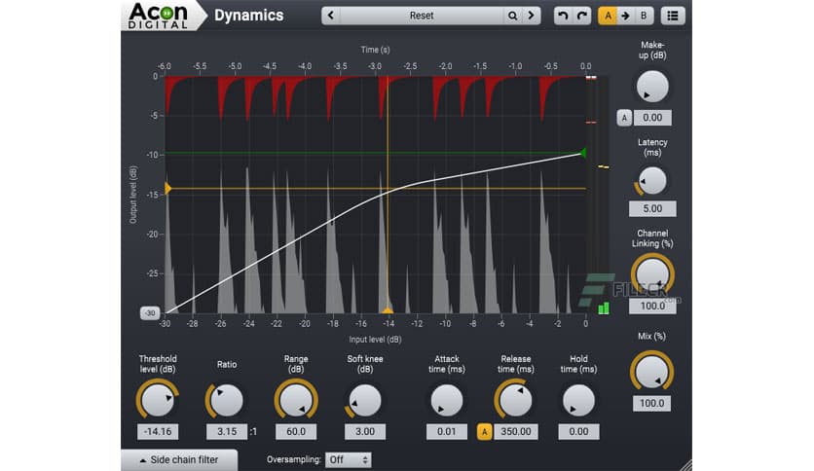Viewport: 814px width, 471px height.
Task: Click the redo arrow button
Action: (x=581, y=16)
